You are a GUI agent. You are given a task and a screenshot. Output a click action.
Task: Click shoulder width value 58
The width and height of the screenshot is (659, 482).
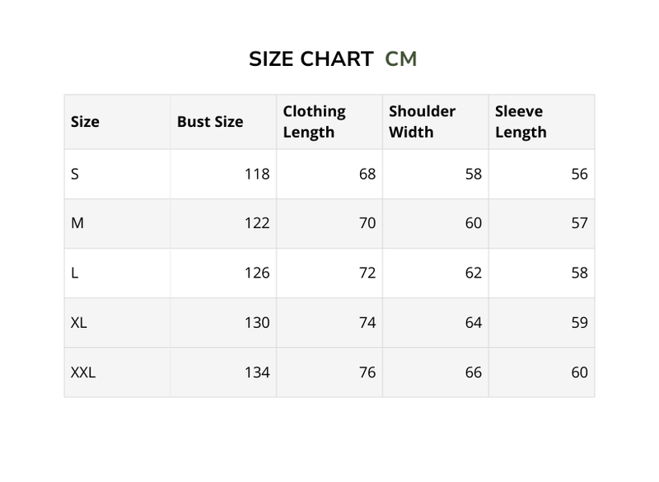[473, 174]
